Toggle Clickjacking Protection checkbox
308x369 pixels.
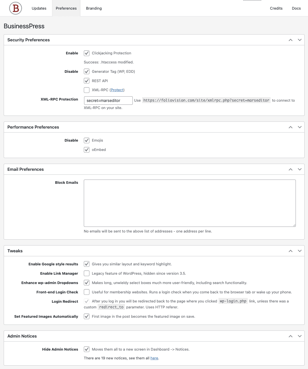click(87, 53)
